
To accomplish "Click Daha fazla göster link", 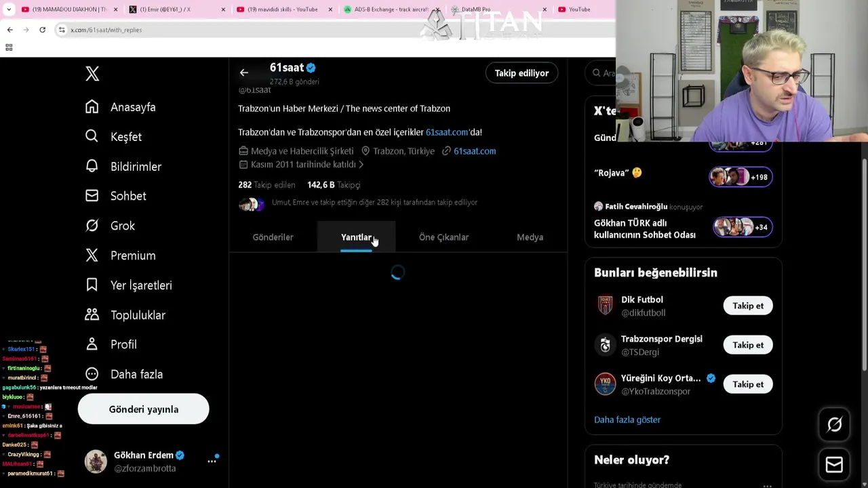I will point(627,420).
